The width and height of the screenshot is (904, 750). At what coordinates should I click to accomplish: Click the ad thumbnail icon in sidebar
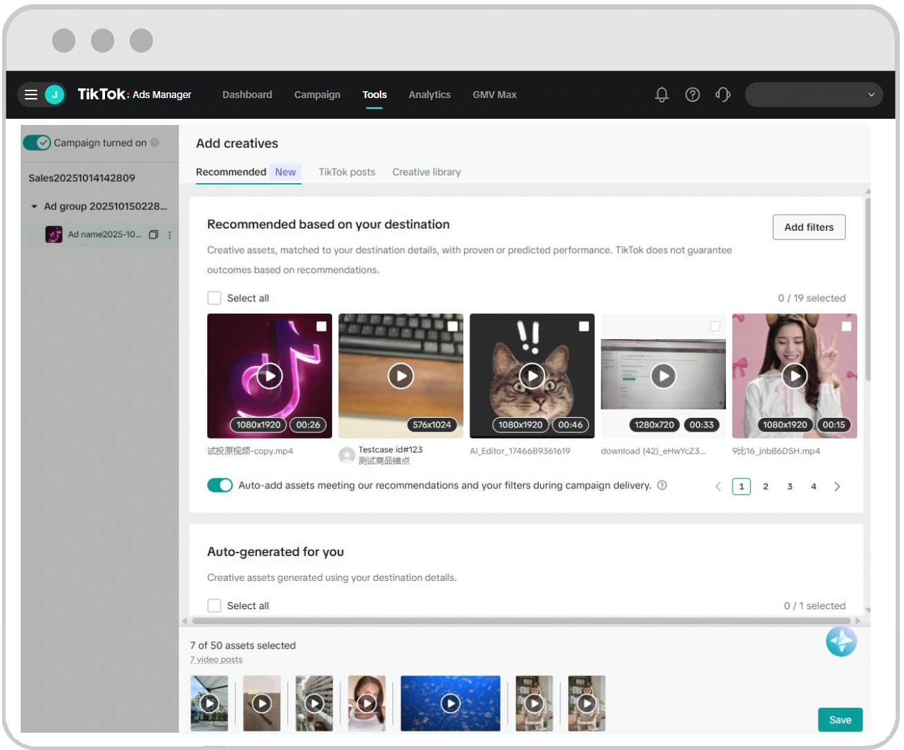point(54,235)
